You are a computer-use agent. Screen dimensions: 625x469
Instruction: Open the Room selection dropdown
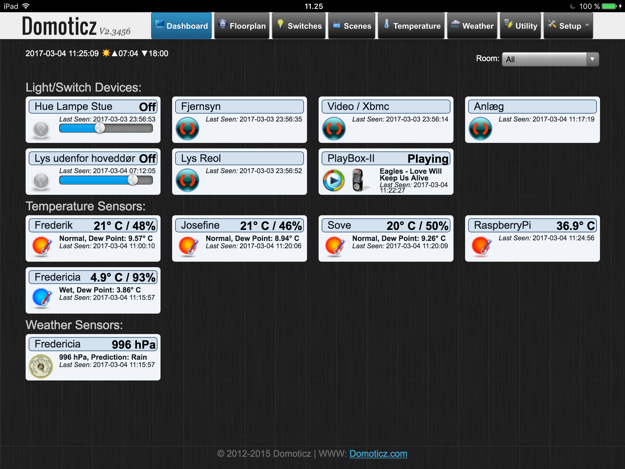tap(550, 59)
